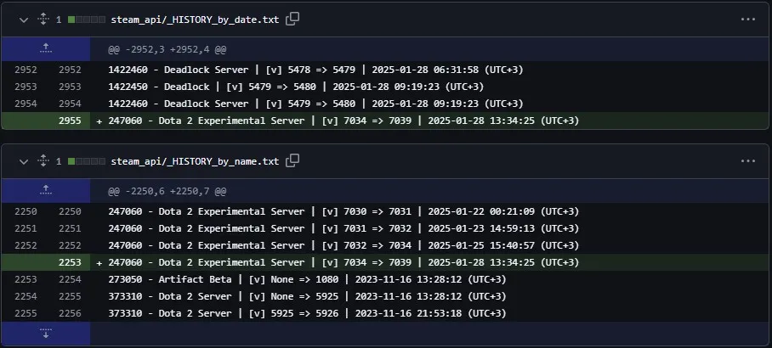This screenshot has width=772, height=348.
Task: Copy the _HISTORY_by_date.txt file path
Action: coord(292,20)
